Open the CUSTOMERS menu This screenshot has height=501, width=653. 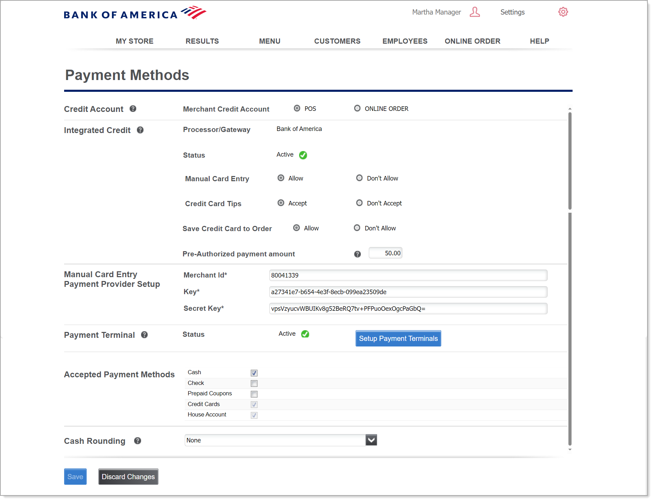click(x=337, y=41)
